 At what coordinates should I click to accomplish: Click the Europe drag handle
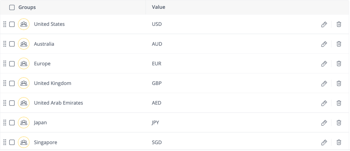[x=5, y=64]
